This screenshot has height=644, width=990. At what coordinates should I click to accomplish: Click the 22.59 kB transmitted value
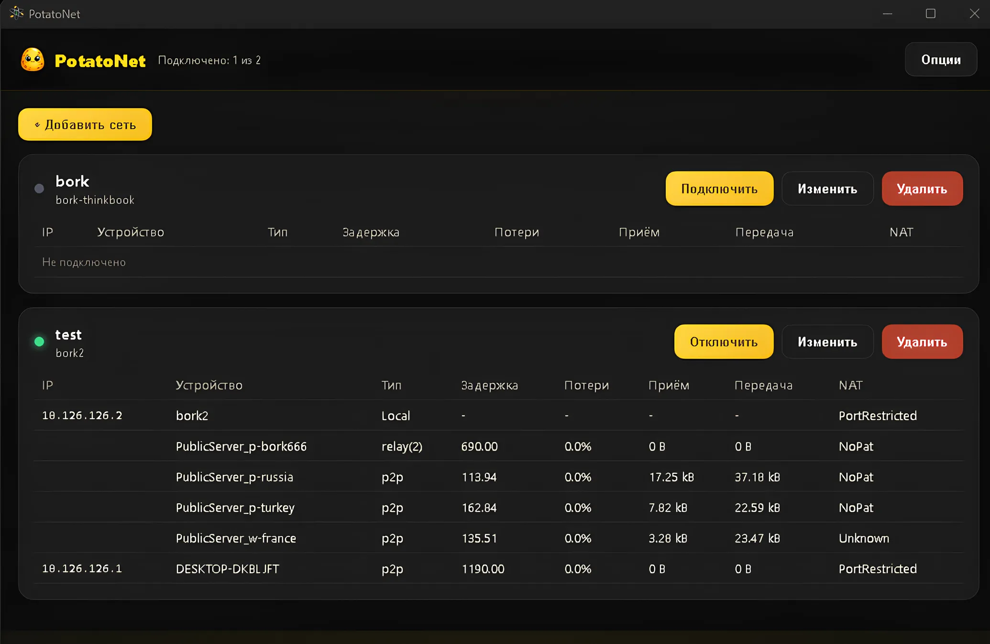757,508
